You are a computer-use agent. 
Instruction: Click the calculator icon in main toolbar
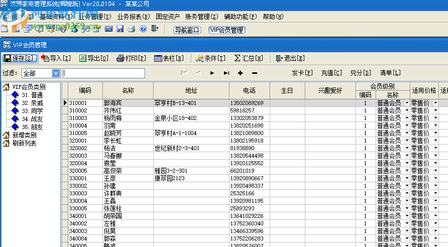pyautogui.click(x=108, y=29)
